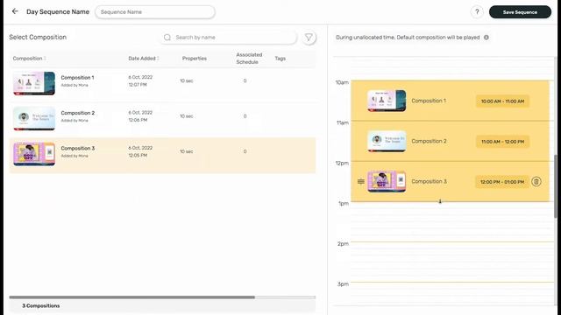Open the 11:00 AM - 12:00 PM time slot
The width and height of the screenshot is (561, 315).
pyautogui.click(x=502, y=142)
